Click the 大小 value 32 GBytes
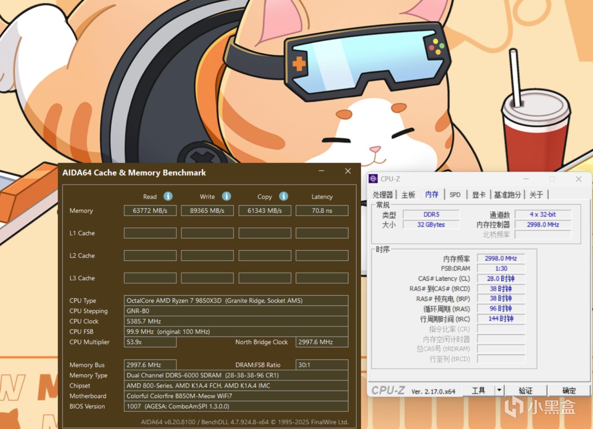This screenshot has height=429, width=593. 431,225
